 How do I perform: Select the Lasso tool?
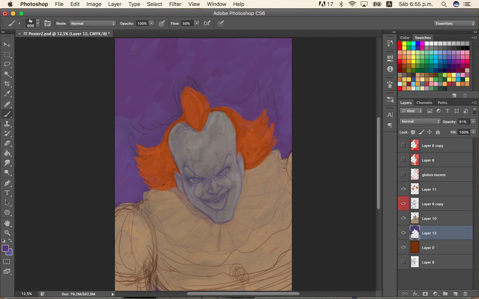click(7, 64)
